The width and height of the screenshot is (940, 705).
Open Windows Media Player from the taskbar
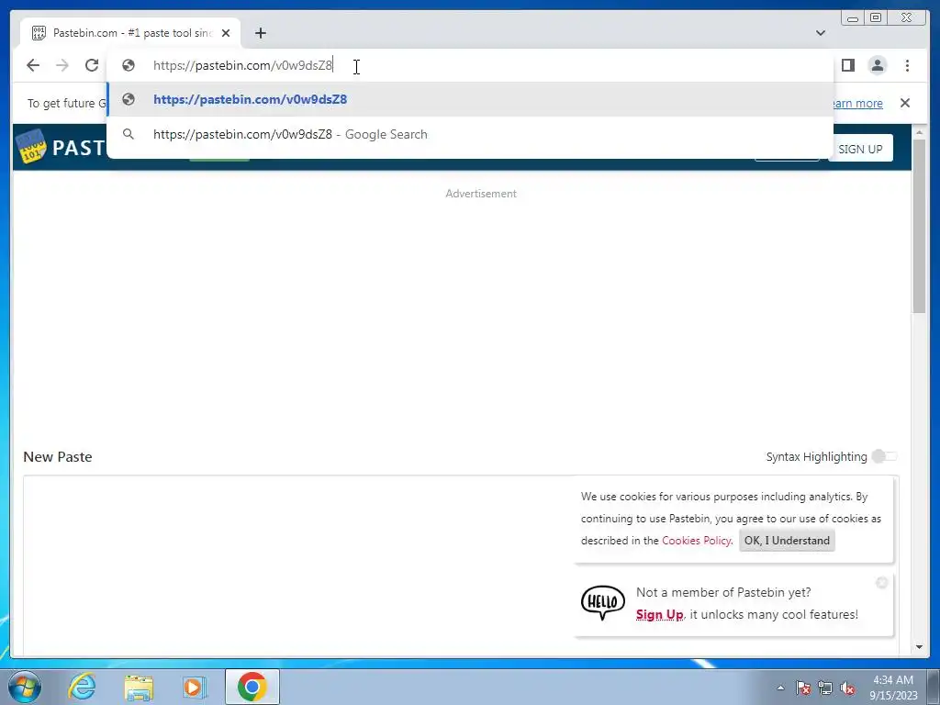[195, 687]
